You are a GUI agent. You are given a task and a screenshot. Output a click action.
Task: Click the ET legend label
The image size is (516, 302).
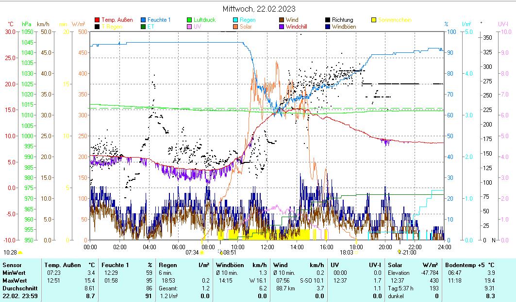point(150,27)
